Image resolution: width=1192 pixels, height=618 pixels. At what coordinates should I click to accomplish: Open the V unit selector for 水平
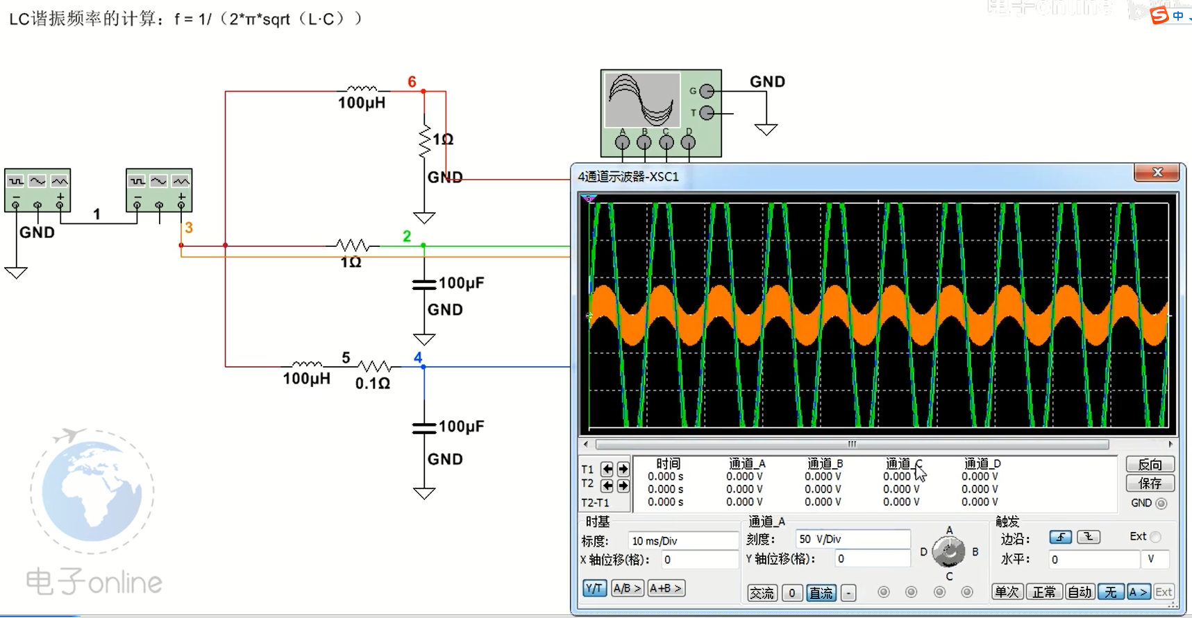pos(1156,559)
